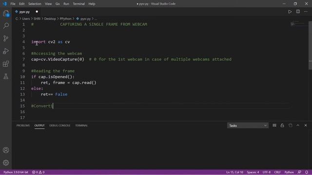Click the breadcrumb ellipsis symbol
This screenshot has width=312, height=175.
tap(96, 19)
